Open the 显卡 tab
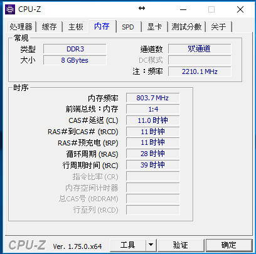The width and height of the screenshot is (256, 254). (154, 27)
